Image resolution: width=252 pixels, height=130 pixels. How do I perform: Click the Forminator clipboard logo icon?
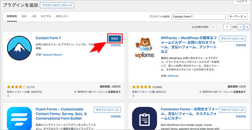(144, 118)
